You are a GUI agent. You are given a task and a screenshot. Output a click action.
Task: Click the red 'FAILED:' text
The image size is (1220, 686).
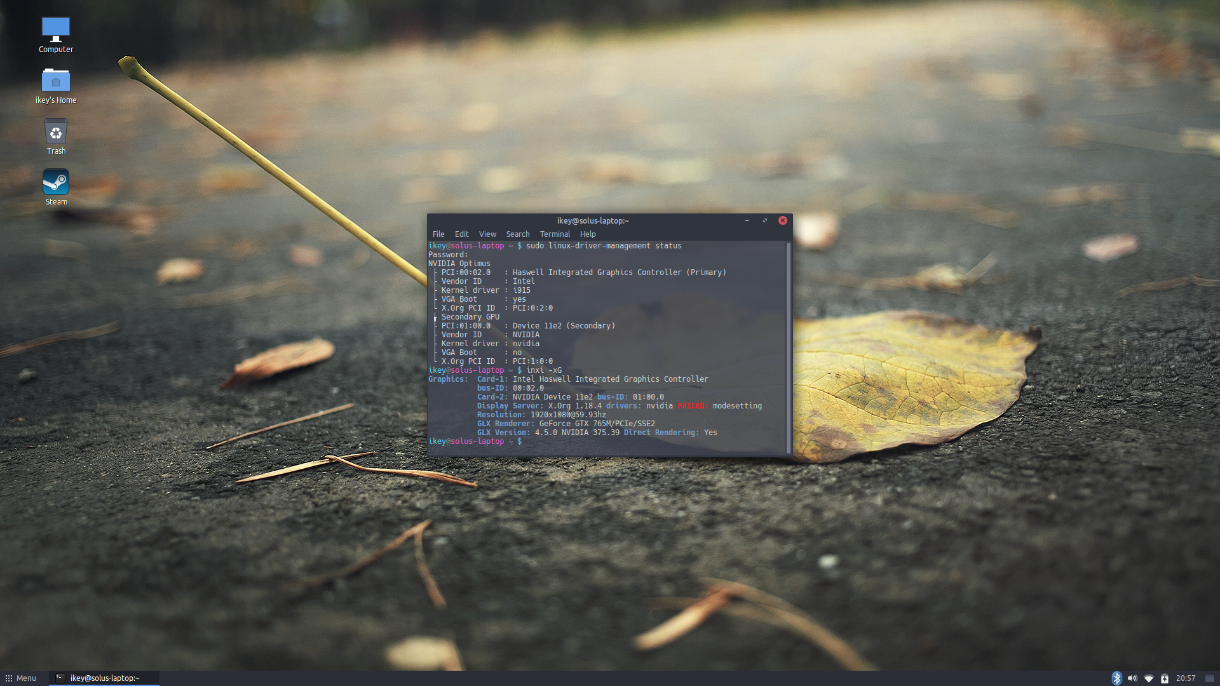tap(693, 406)
